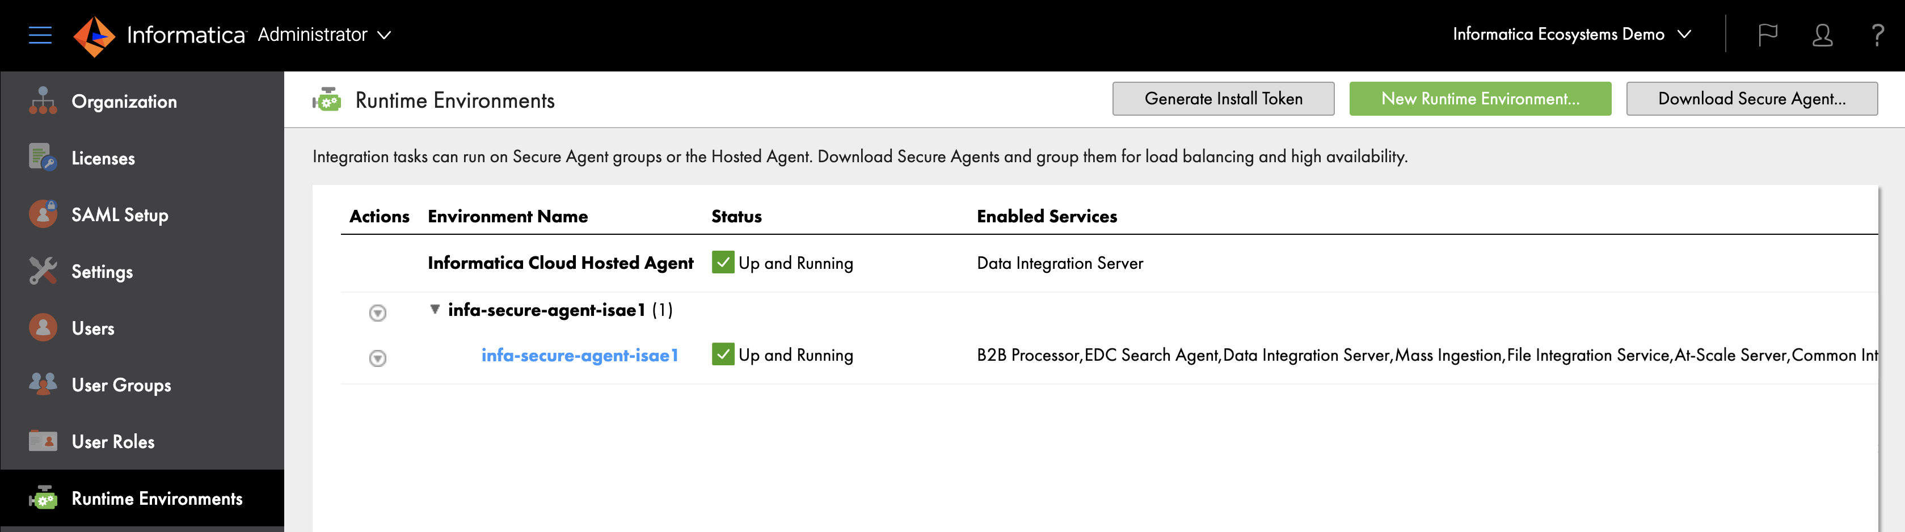Open the Administrator service switcher
Image resolution: width=1905 pixels, height=532 pixels.
click(x=384, y=35)
